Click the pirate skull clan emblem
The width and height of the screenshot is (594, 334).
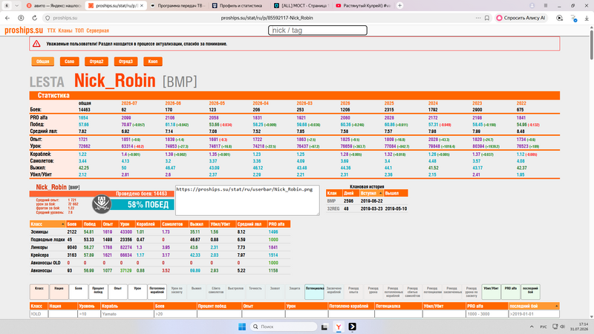click(x=101, y=203)
